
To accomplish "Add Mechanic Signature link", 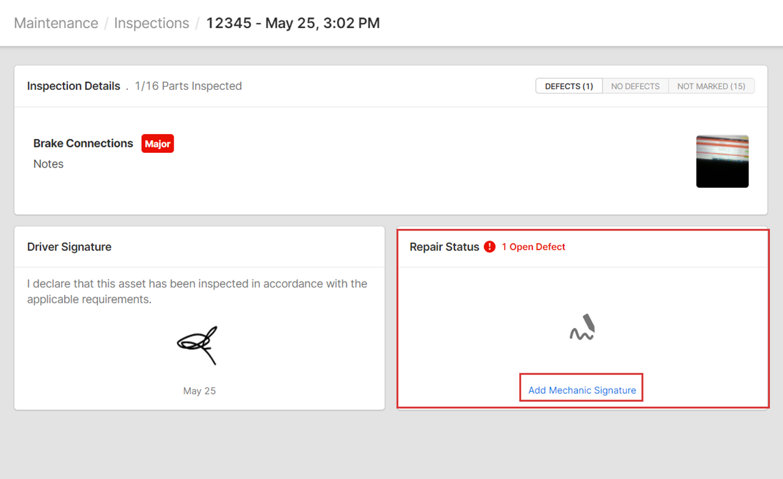I will (x=582, y=390).
